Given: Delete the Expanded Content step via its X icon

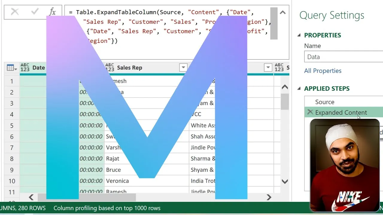Looking at the screenshot, I should click(x=311, y=113).
